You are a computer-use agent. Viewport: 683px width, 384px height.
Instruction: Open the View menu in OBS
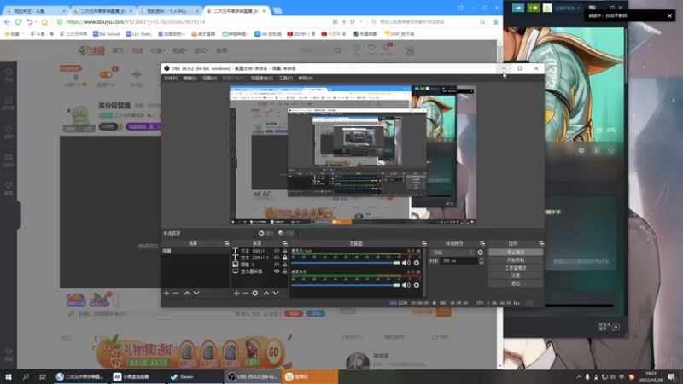pyautogui.click(x=209, y=79)
